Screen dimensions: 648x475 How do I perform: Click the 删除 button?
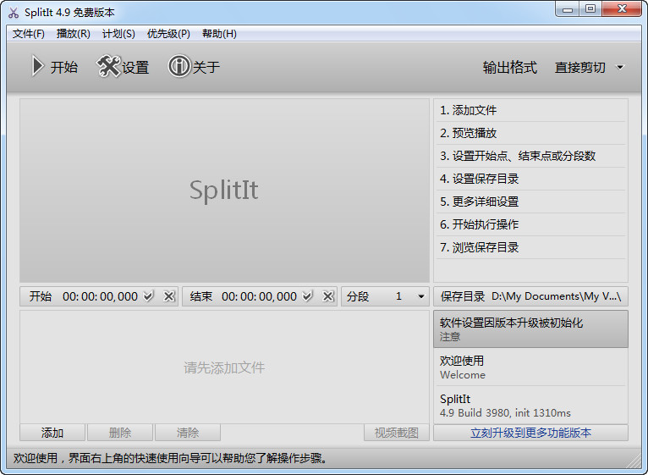point(120,433)
